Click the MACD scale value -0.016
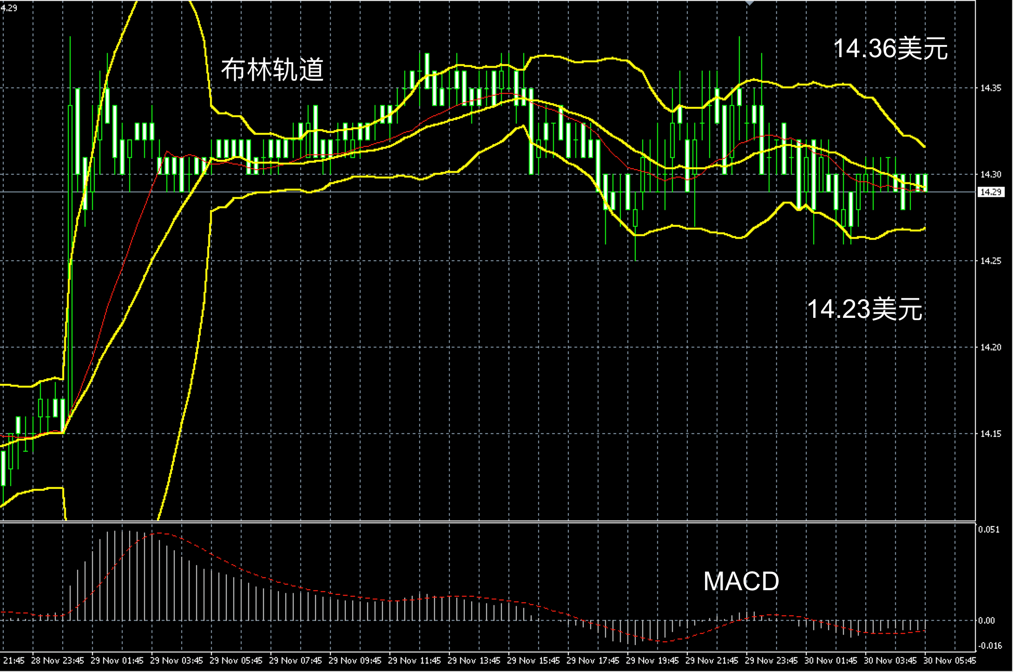This screenshot has width=1014, height=672. tap(990, 646)
